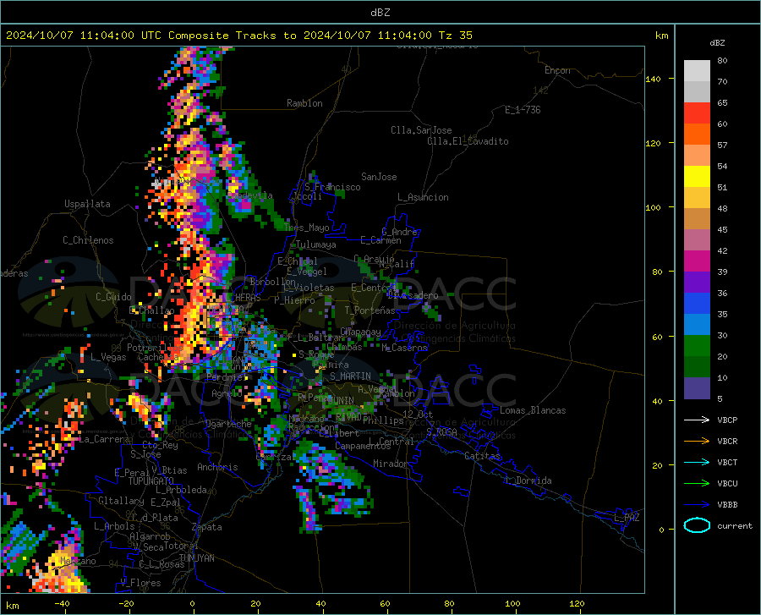Click the TUPUNGATO town label
Image resolution: width=761 pixels, height=615 pixels.
[x=151, y=481]
